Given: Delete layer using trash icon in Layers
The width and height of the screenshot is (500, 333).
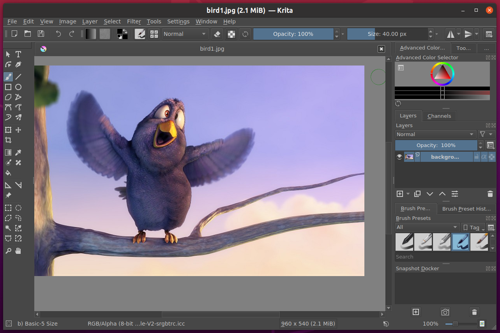Looking at the screenshot, I should pos(490,194).
